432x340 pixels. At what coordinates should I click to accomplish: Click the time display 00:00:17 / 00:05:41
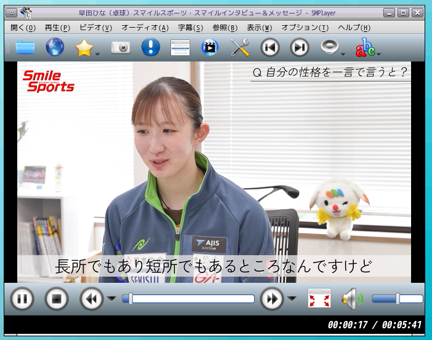coord(374,325)
